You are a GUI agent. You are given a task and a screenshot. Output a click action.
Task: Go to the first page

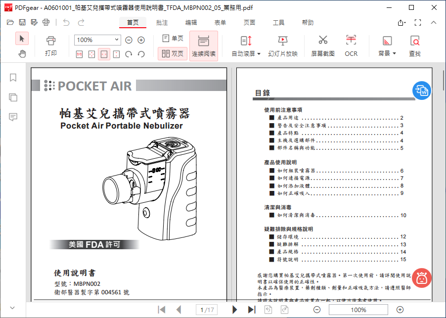pyautogui.click(x=162, y=310)
